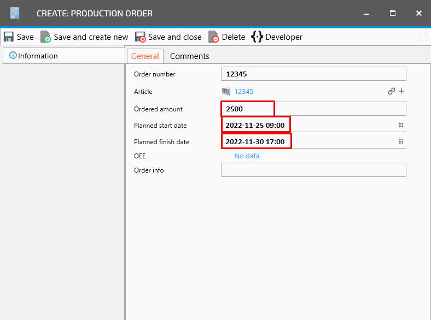Open the article 12345 link
This screenshot has height=320, width=431.
pos(244,92)
